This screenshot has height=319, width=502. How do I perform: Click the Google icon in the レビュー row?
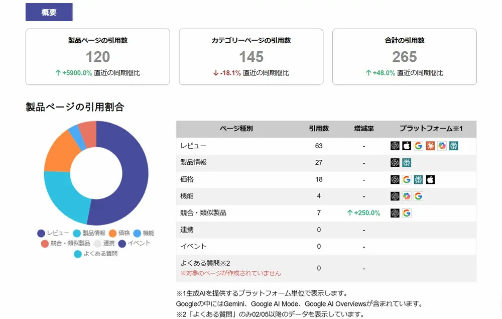pyautogui.click(x=417, y=145)
